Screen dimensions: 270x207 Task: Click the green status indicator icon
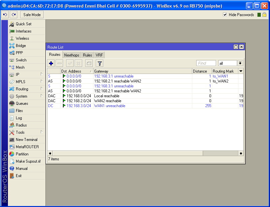pos(259,14)
